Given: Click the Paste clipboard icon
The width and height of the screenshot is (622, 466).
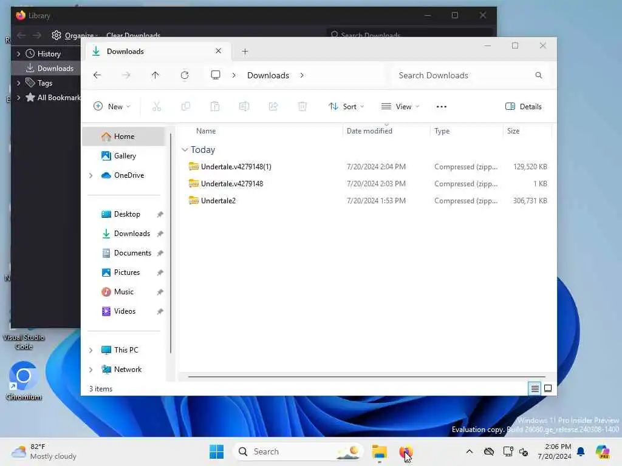Looking at the screenshot, I should [x=215, y=107].
